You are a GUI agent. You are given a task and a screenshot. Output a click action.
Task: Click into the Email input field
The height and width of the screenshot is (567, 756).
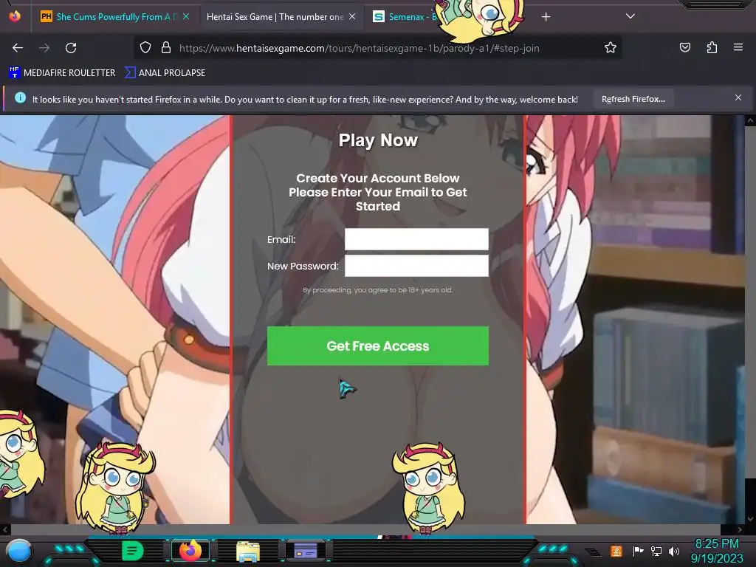pyautogui.click(x=416, y=239)
